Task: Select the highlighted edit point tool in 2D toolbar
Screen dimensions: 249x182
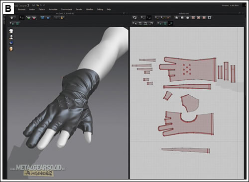Action: pyautogui.click(x=149, y=17)
